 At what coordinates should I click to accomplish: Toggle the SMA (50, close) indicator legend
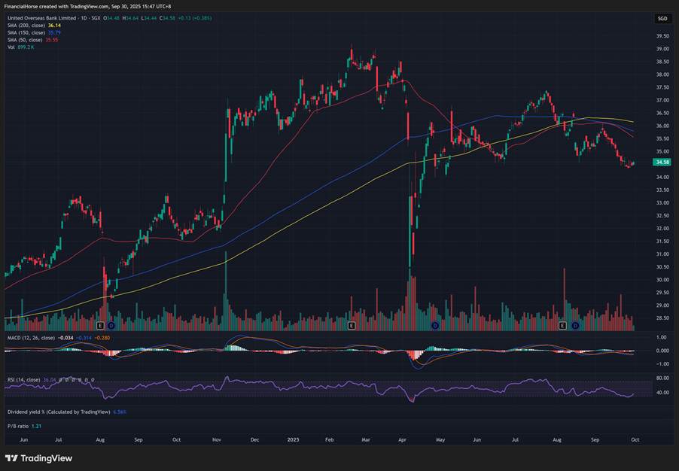click(26, 39)
